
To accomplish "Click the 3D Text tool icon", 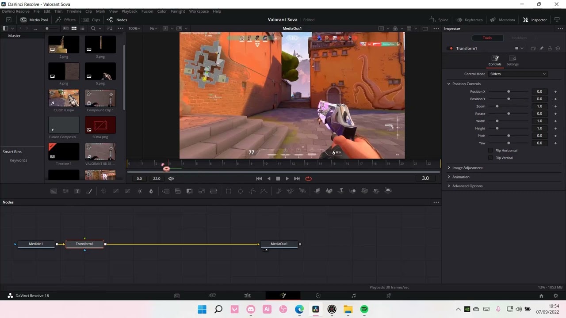I will click(x=341, y=191).
